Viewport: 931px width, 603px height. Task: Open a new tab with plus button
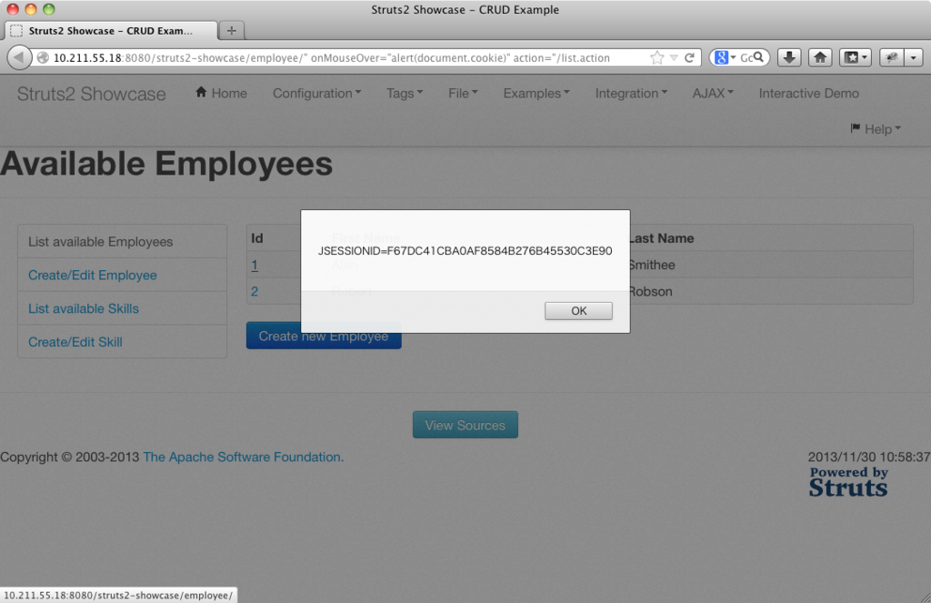[x=232, y=30]
